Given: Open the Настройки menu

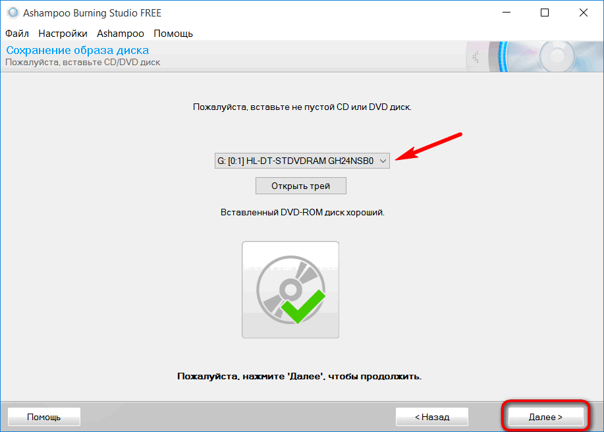Looking at the screenshot, I should tap(63, 34).
